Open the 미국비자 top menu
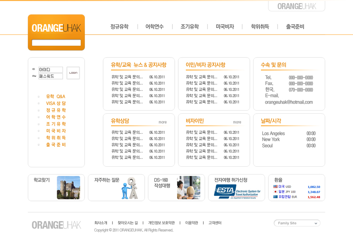The image size is (353, 244). (225, 26)
